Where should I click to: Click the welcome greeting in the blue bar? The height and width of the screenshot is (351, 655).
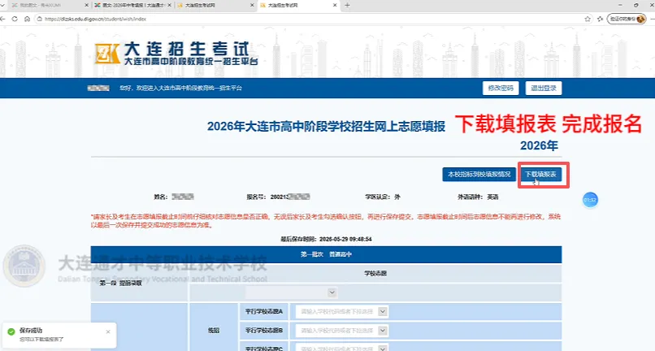pos(181,89)
